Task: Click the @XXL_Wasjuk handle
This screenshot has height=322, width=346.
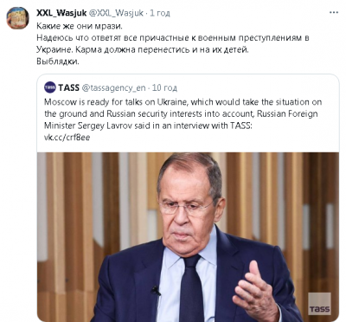Action: [116, 13]
